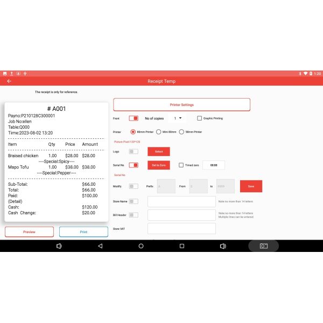Viewport: 323px width, 323px height.
Task: Click the Preview button
Action: coord(29,232)
